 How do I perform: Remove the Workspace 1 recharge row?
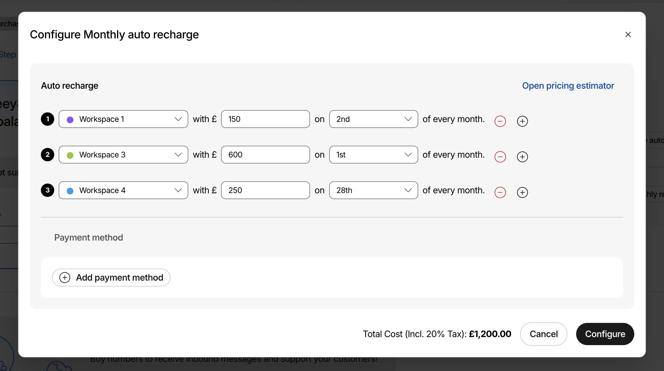[x=500, y=121]
